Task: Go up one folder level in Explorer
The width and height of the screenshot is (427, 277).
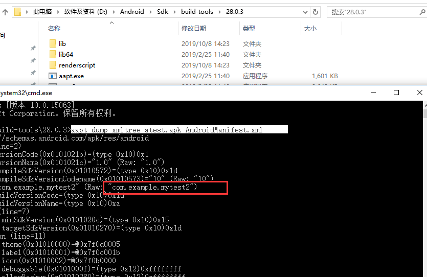Action: click(x=5, y=12)
